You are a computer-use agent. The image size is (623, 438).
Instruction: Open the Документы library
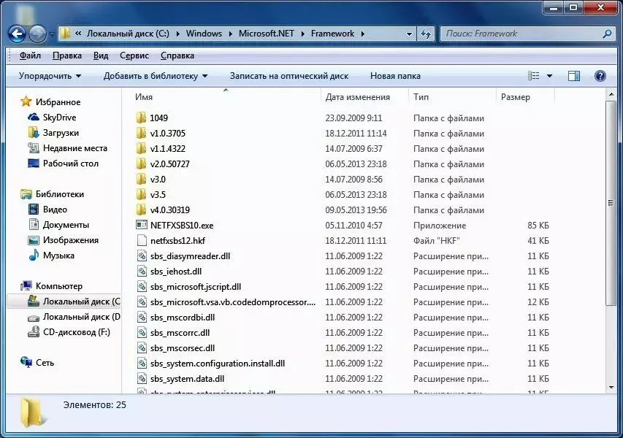pos(59,225)
